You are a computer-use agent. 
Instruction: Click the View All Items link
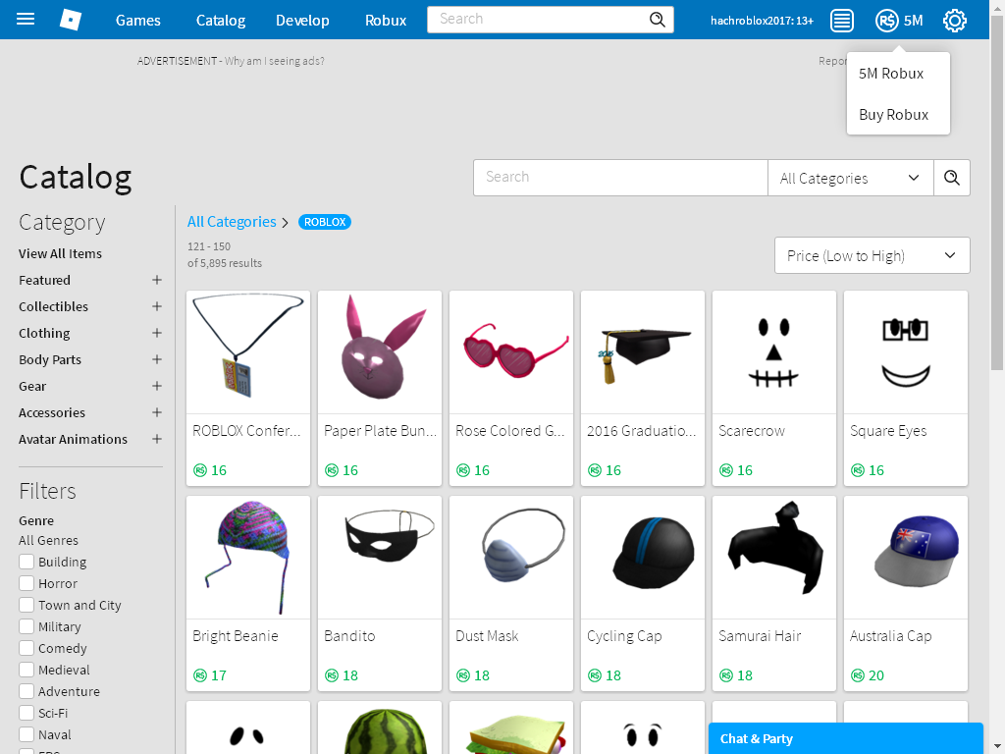click(60, 254)
